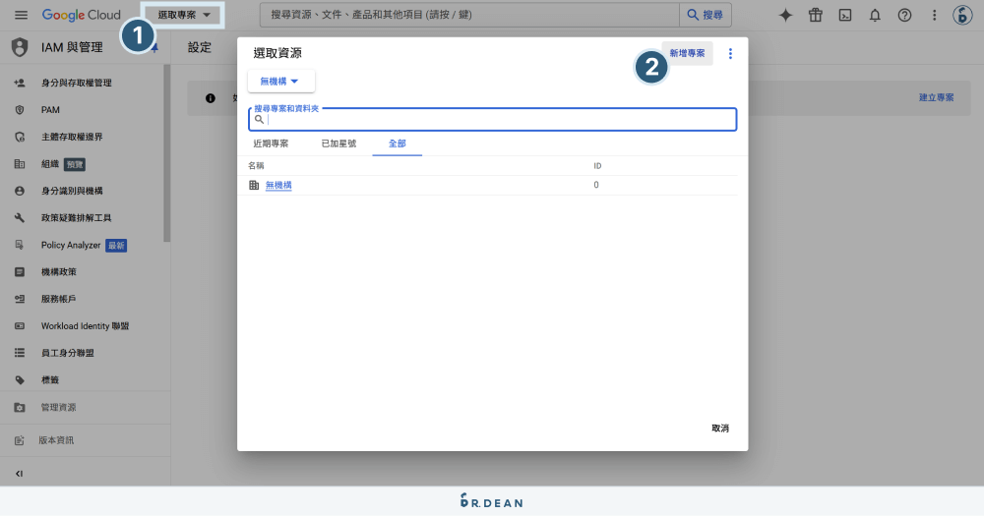
Task: Open the notifications bell
Action: click(875, 15)
